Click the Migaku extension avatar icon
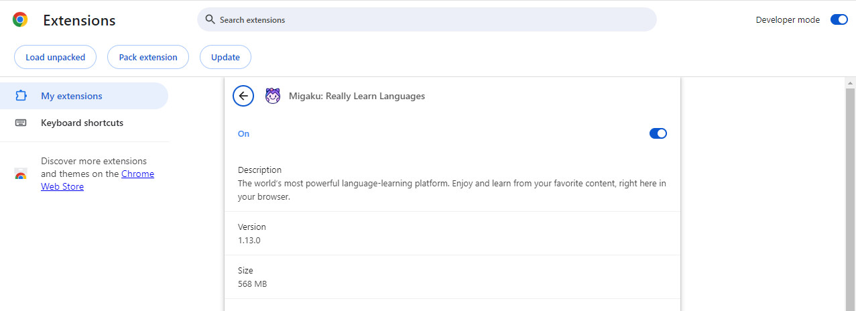Screen dimensions: 856x311 click(273, 96)
